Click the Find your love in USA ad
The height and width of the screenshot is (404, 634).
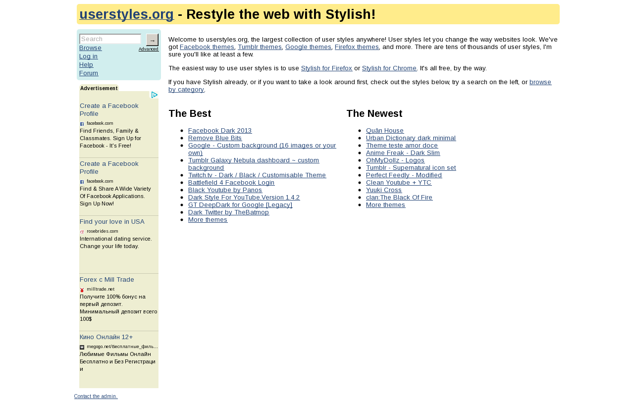[x=112, y=222]
